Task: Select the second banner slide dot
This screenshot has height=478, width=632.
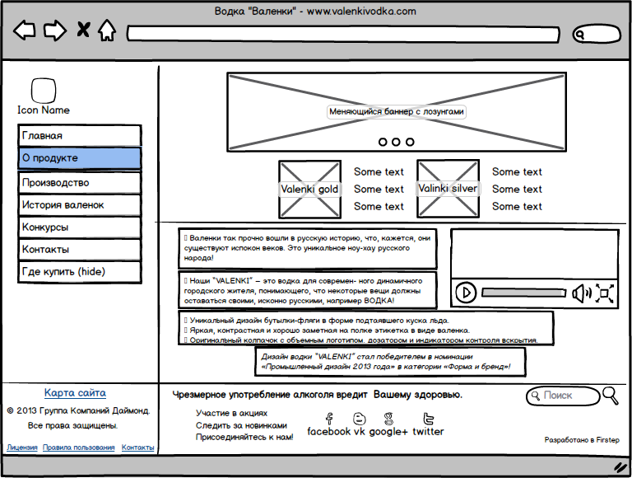Action: [396, 142]
